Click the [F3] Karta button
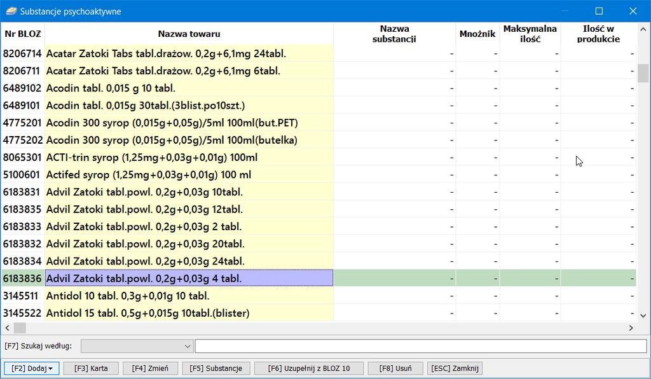Screen dimensions: 651x379 pos(91,368)
